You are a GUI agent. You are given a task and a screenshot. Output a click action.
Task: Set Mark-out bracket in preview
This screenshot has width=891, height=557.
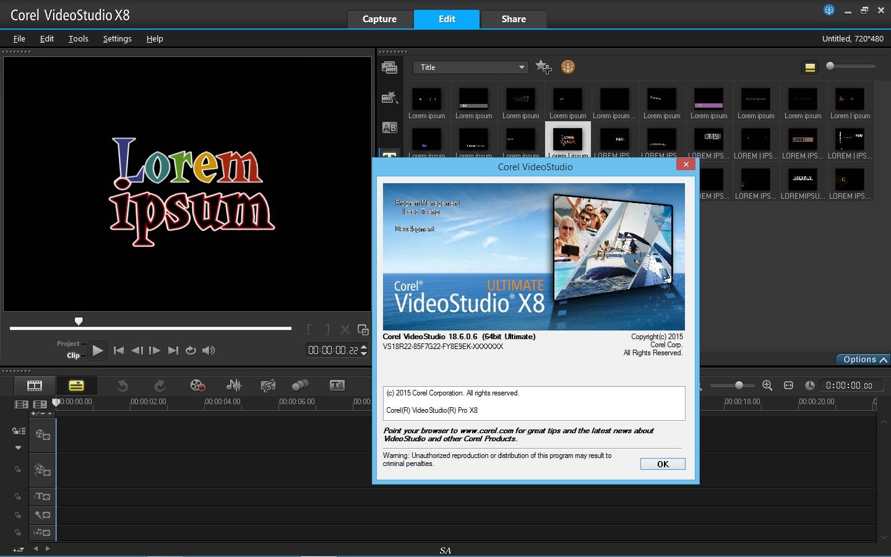pyautogui.click(x=327, y=330)
